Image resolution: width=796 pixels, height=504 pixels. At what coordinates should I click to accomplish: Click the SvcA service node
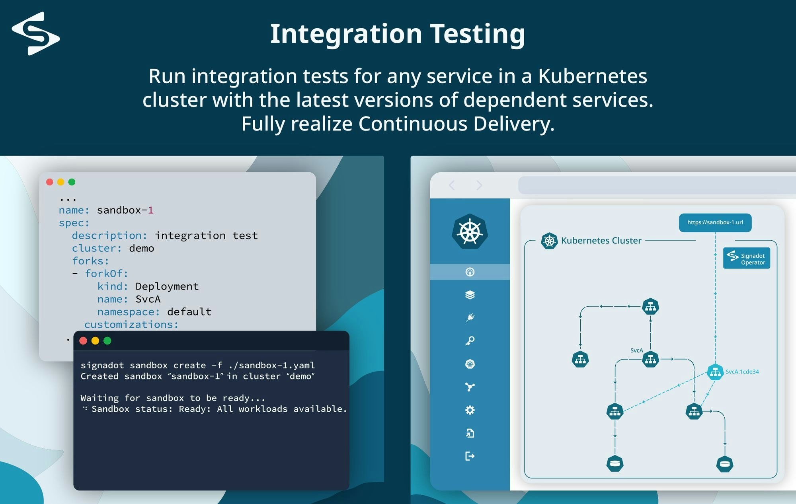click(x=650, y=360)
